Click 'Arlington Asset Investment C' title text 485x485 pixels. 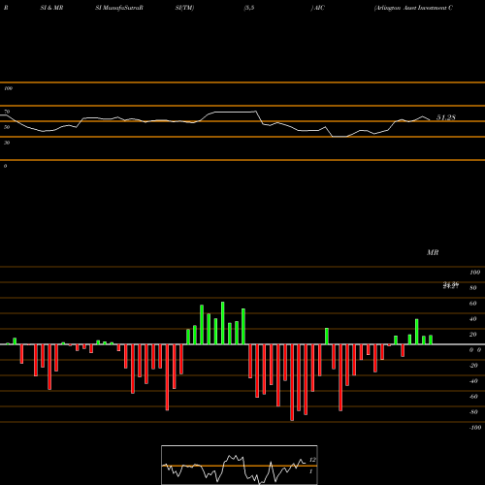coord(413,8)
